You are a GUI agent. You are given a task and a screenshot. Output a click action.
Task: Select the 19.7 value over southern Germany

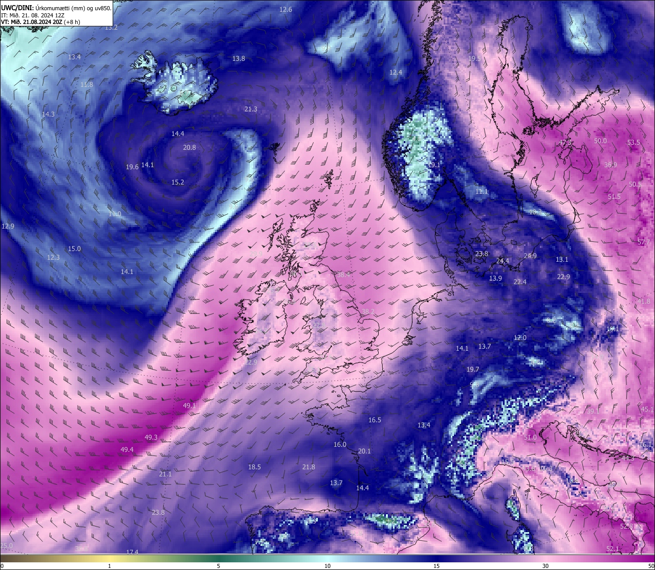coord(473,370)
